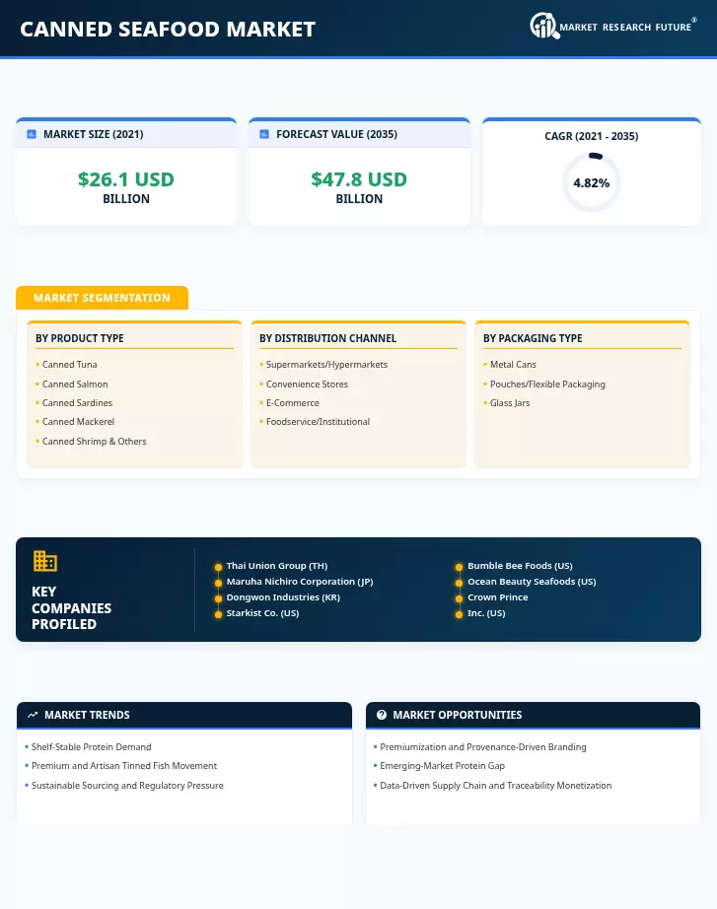Viewport: 717px width, 909px height.
Task: Click the Canned Seafood Market title
Action: 168,29
